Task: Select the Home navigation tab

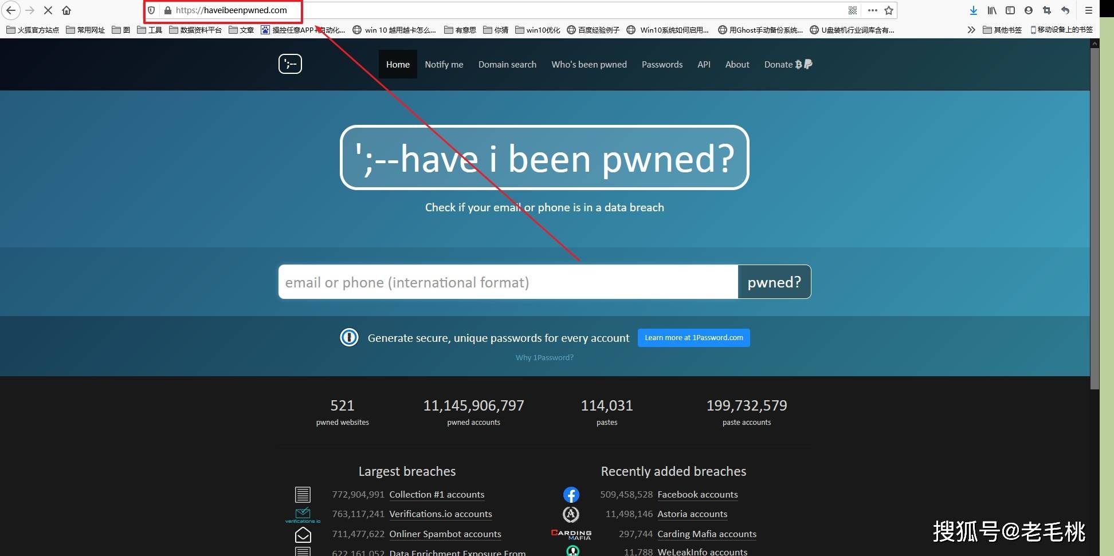Action: click(x=398, y=64)
